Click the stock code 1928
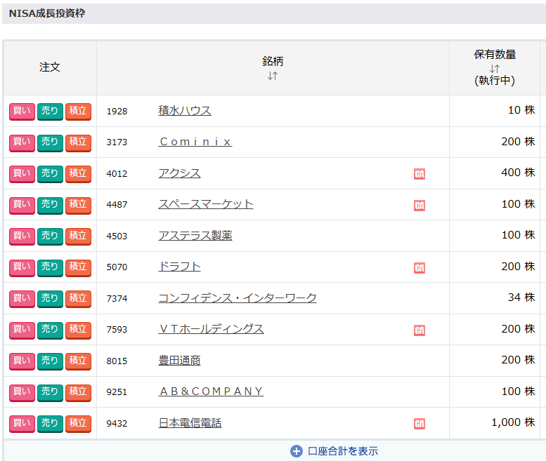This screenshot has height=461, width=546. click(x=117, y=112)
